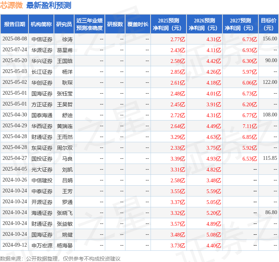The image size is (279, 262).
Task: Click the 156.00 target price cell
Action: pyautogui.click(x=270, y=39)
